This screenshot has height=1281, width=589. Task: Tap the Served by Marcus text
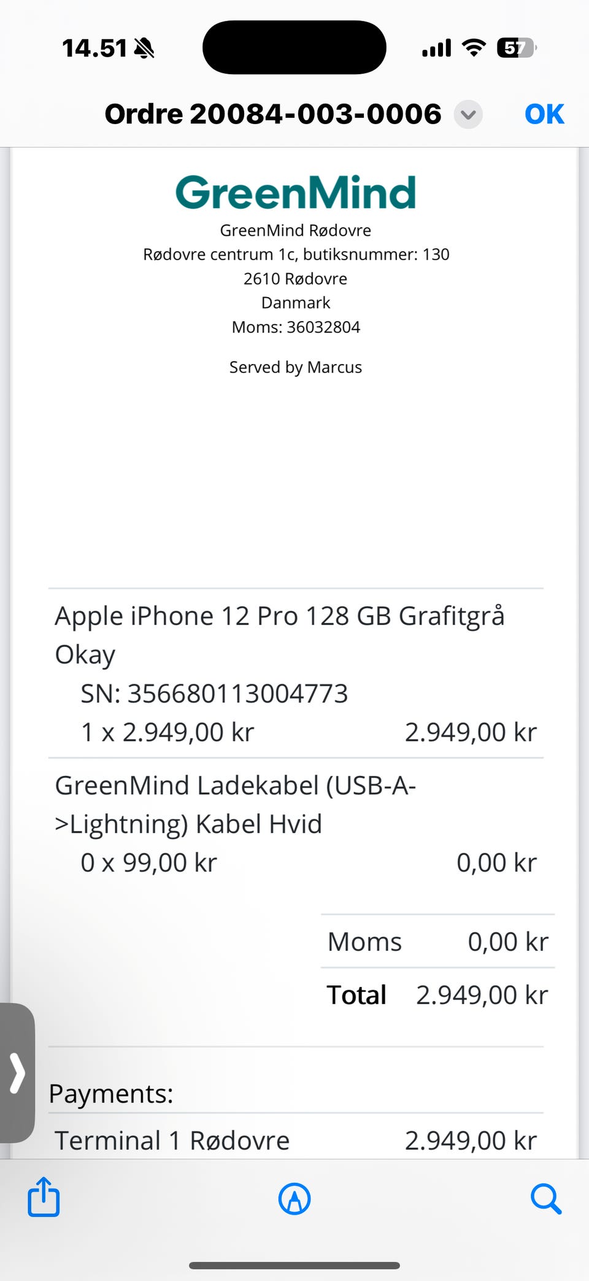point(295,367)
